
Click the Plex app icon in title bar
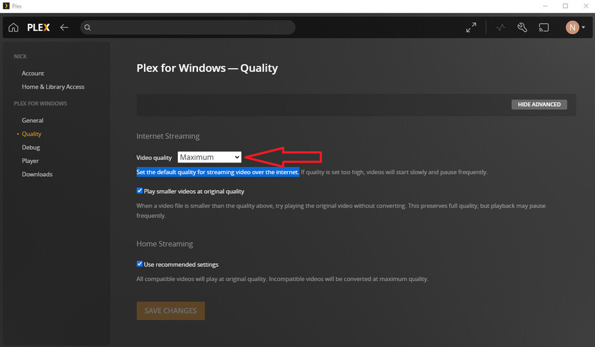coord(6,6)
